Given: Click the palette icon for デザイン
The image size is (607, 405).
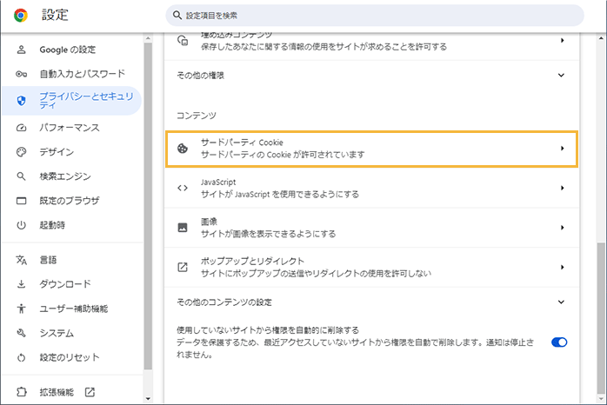Looking at the screenshot, I should click(x=21, y=152).
